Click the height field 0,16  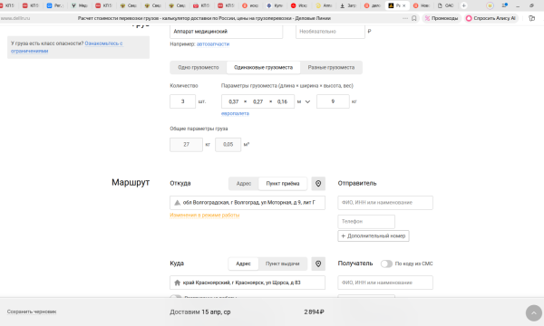coord(282,101)
